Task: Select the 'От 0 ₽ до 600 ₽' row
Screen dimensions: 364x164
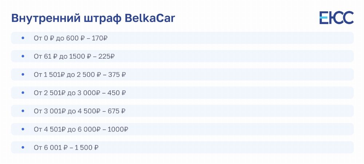Action: [182, 38]
